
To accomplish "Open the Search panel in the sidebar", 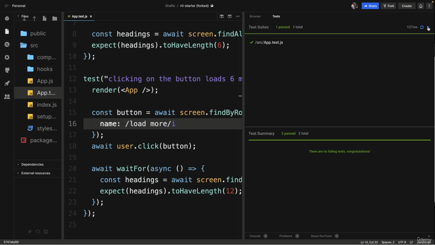I will (x=7, y=44).
